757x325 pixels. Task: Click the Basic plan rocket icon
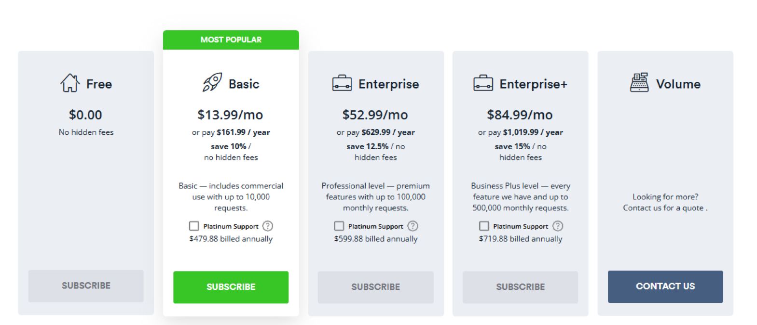click(x=212, y=83)
